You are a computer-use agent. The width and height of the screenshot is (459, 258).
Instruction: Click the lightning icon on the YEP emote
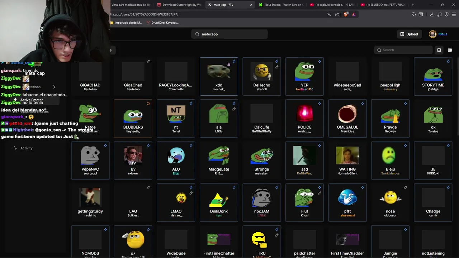pyautogui.click(x=320, y=62)
